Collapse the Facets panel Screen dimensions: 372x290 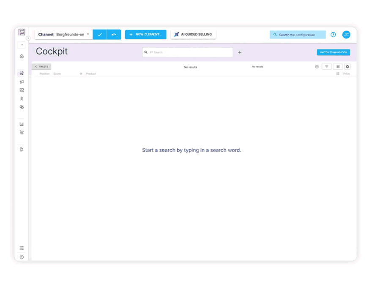coord(41,67)
